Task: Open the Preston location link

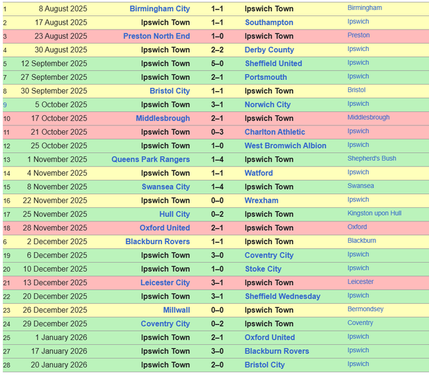Action: pyautogui.click(x=359, y=35)
